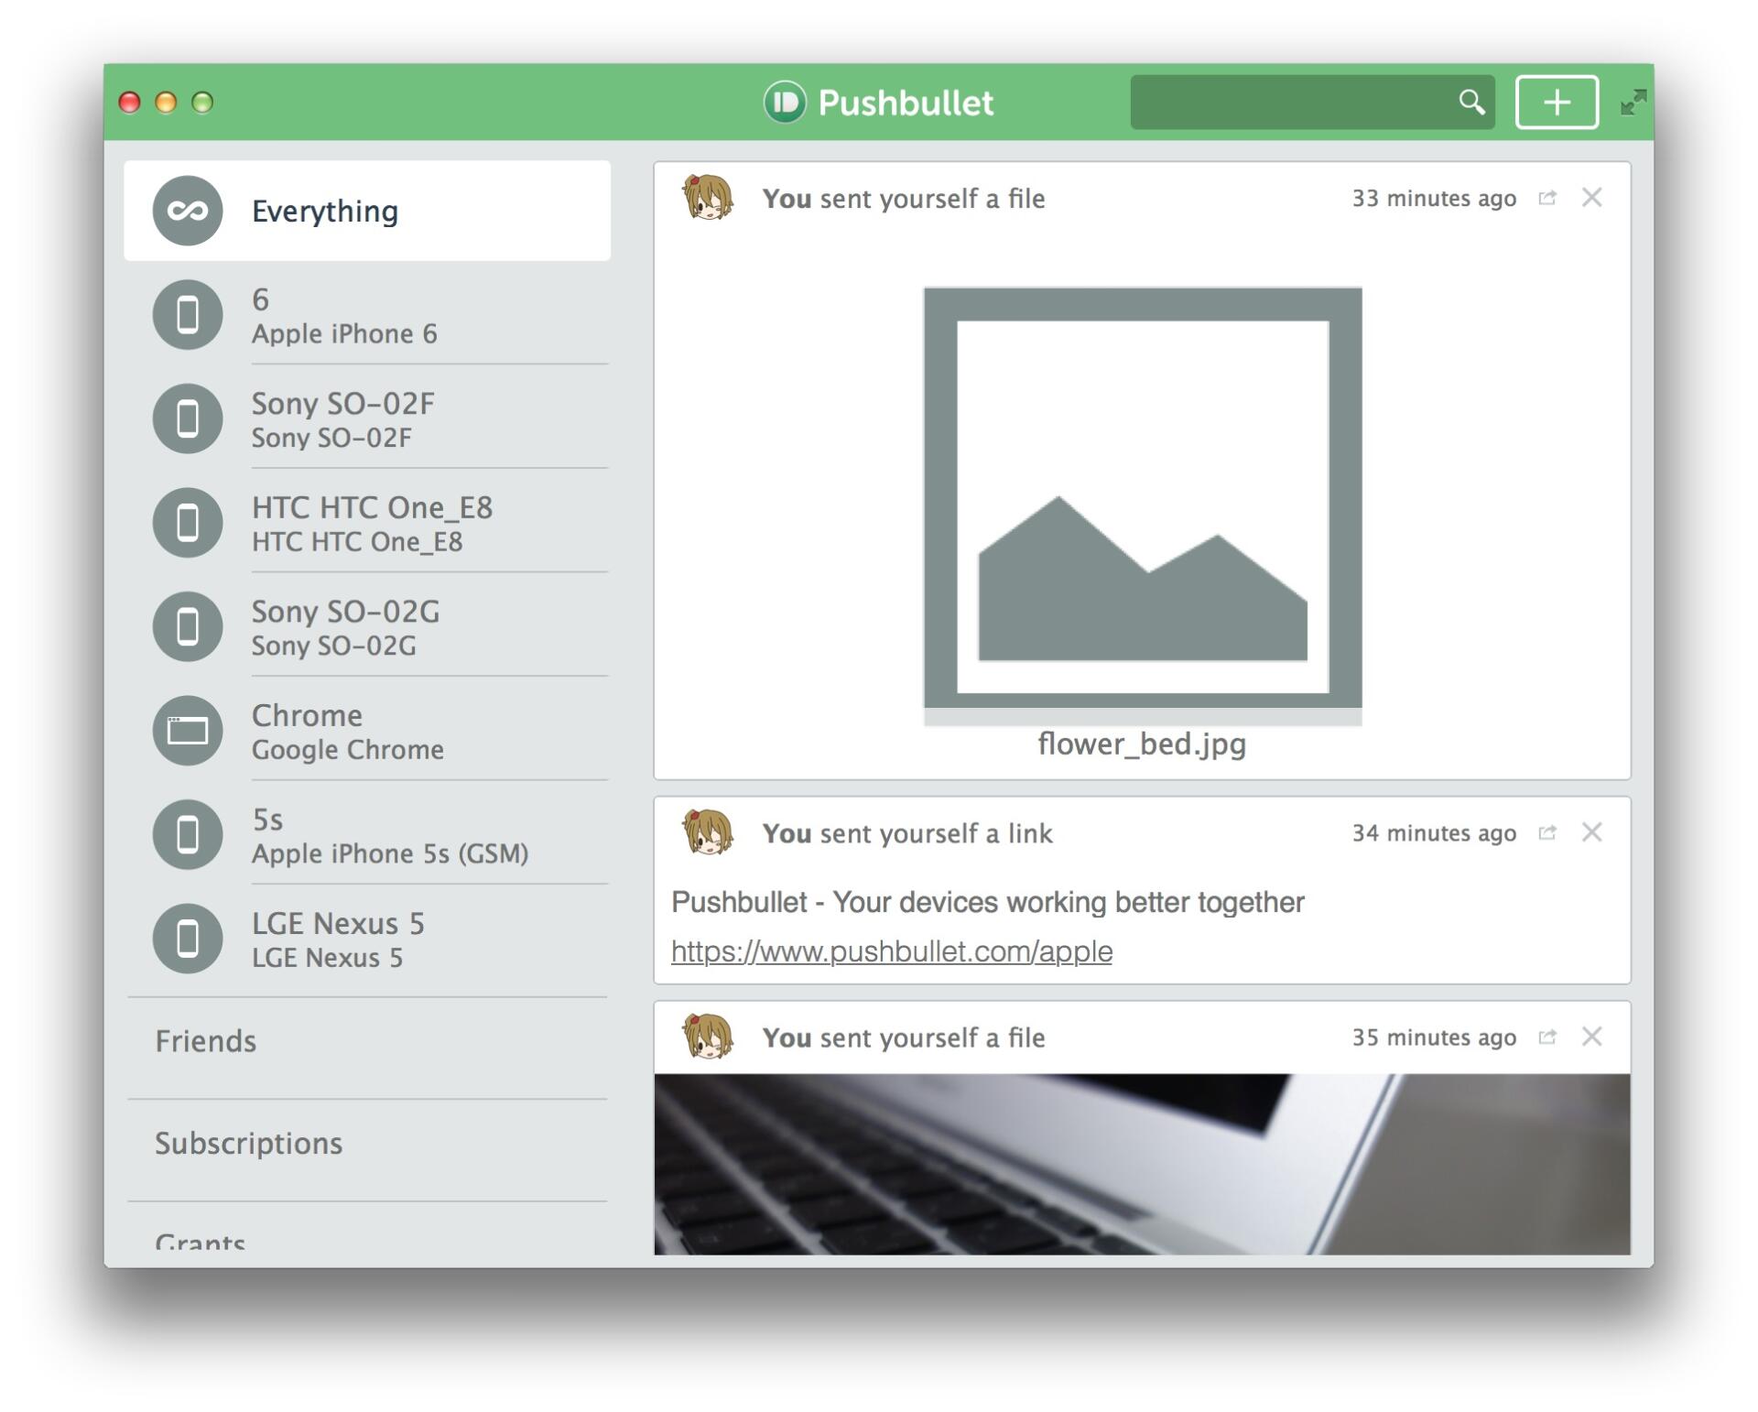Image resolution: width=1758 pixels, height=1412 pixels.
Task: Dismiss the 35 minutes ago file push
Action: tap(1591, 1037)
